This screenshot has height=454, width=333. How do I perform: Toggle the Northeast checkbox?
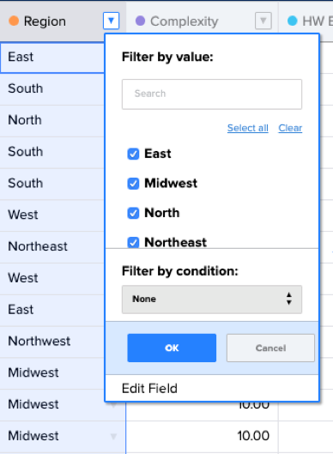(133, 242)
